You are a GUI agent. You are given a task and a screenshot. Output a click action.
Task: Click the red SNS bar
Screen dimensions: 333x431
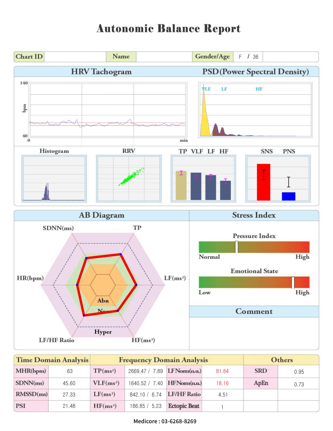pyautogui.click(x=263, y=182)
